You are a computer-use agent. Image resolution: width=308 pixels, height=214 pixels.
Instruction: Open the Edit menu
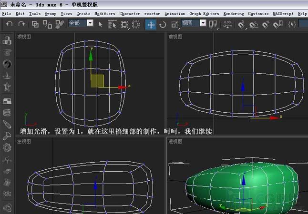click(20, 14)
